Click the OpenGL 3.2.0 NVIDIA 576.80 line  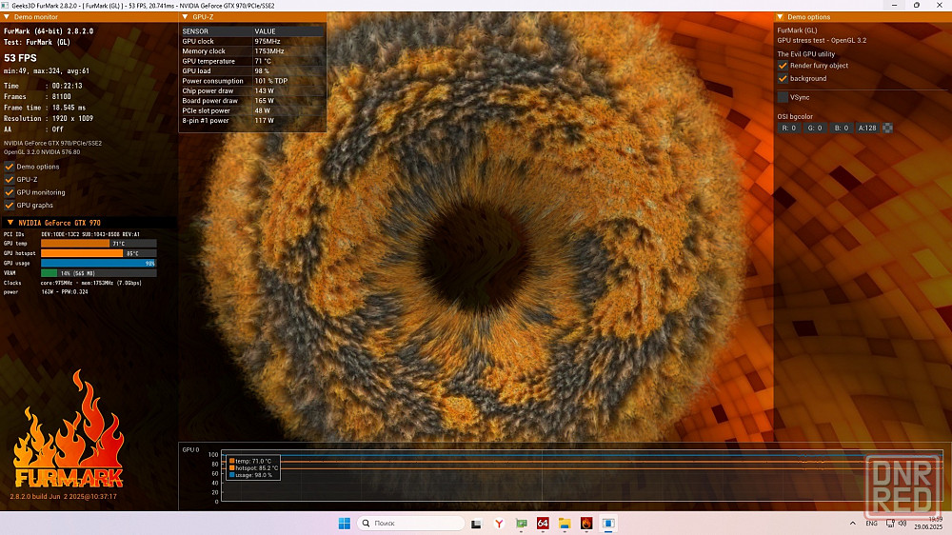coord(42,152)
